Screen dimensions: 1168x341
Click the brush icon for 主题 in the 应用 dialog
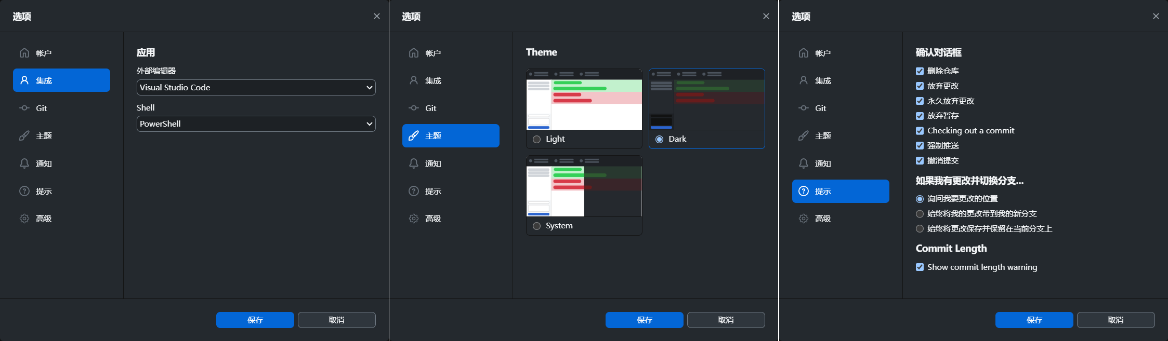point(24,136)
